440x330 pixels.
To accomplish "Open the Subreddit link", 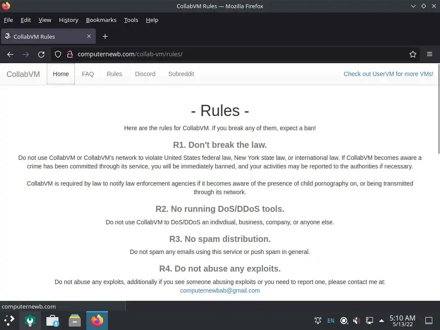I will (x=181, y=74).
